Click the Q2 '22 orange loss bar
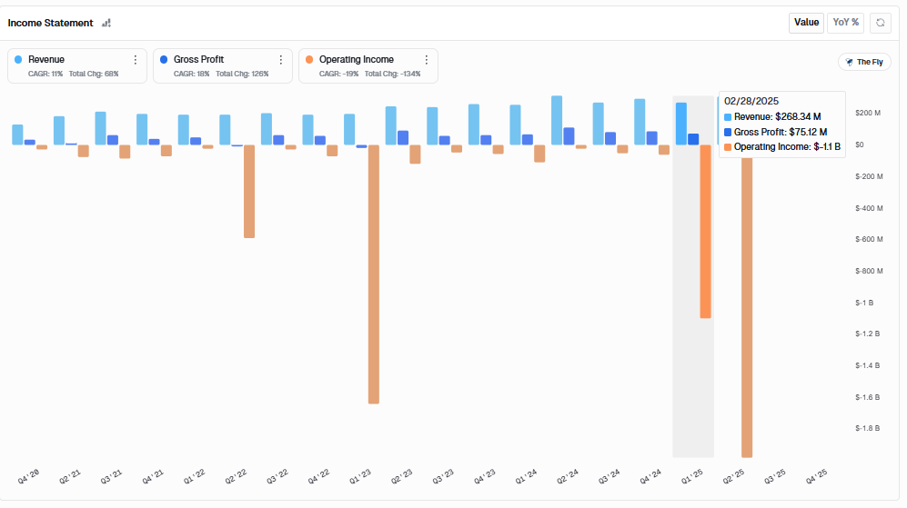 coord(249,191)
